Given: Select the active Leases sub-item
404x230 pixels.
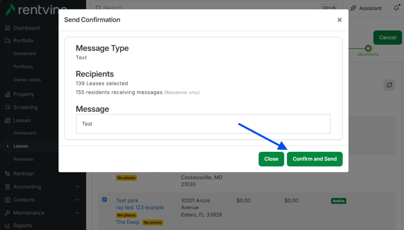Looking at the screenshot, I should tap(21, 146).
